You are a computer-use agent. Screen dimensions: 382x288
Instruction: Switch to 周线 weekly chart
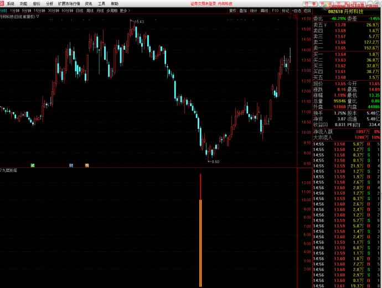tap(90, 11)
